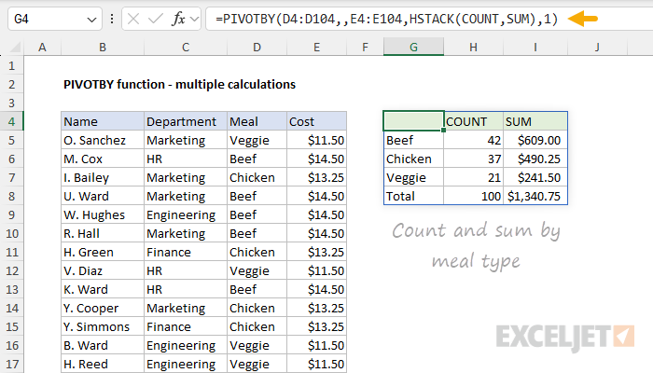Screen dimensions: 653x373
Task: Expand the dropdown arrow next to fx
Action: tap(194, 19)
